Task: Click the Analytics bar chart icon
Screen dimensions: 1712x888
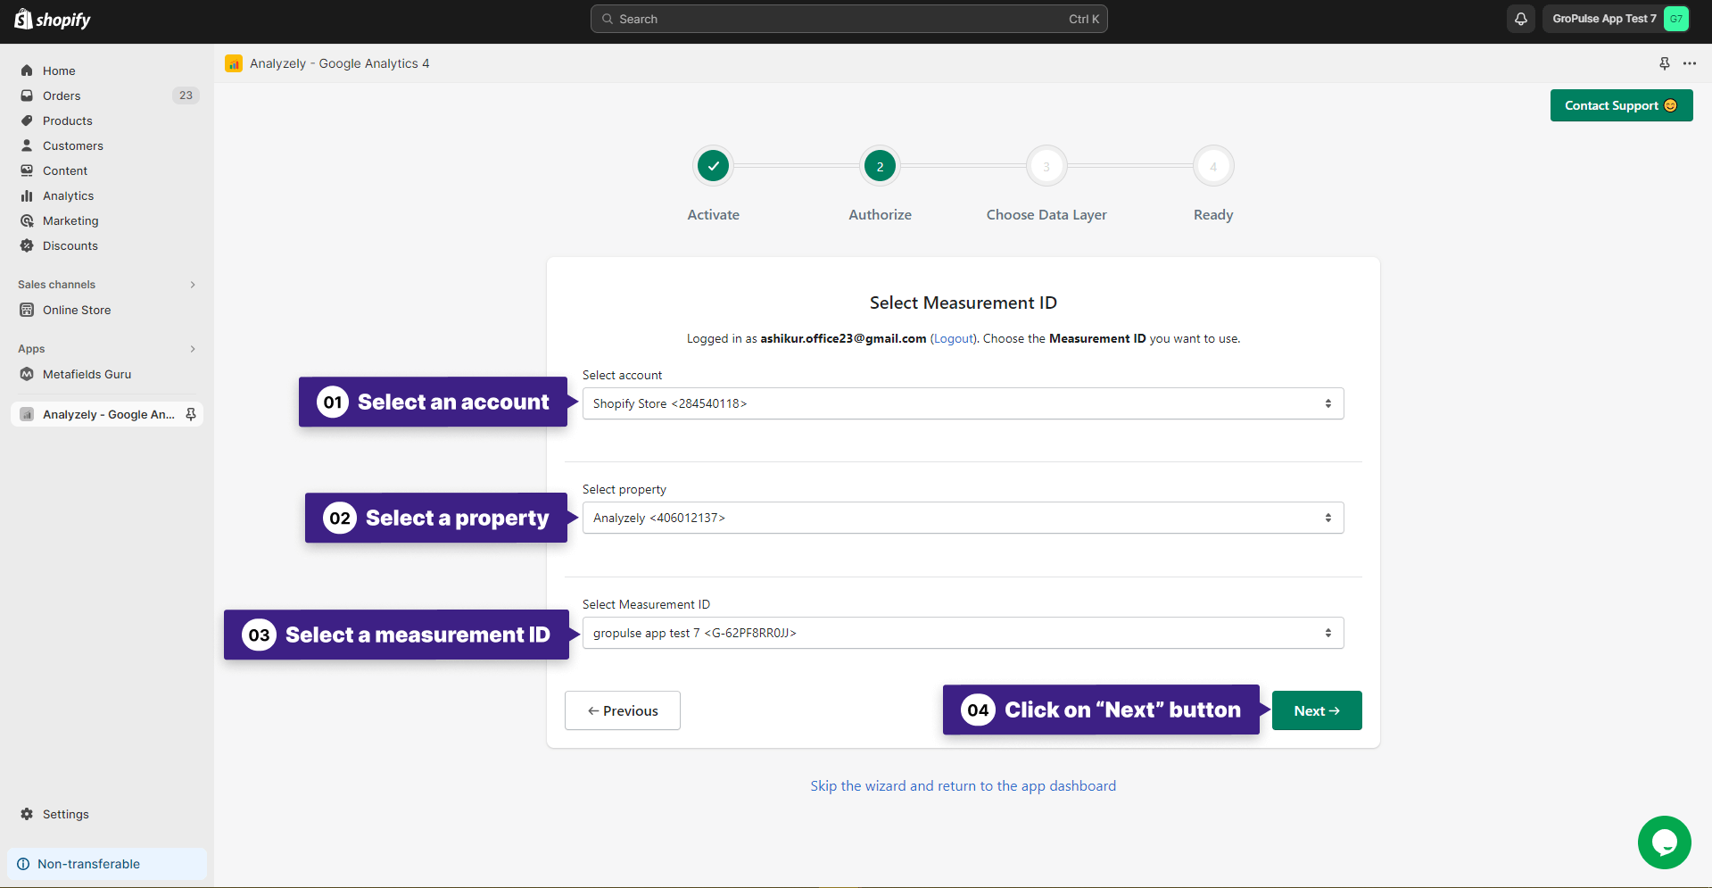Action: click(27, 195)
